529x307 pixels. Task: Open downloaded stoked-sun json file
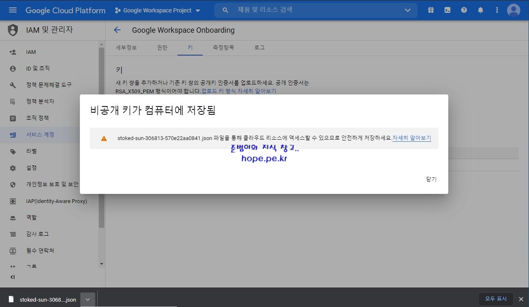(x=43, y=300)
